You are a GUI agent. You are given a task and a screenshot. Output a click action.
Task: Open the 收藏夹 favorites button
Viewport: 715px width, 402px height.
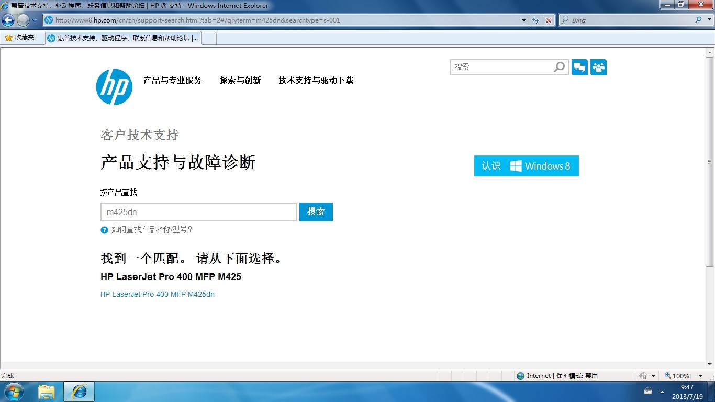[x=19, y=38]
